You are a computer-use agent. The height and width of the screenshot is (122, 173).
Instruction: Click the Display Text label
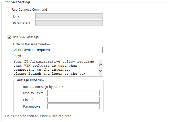click(33, 93)
